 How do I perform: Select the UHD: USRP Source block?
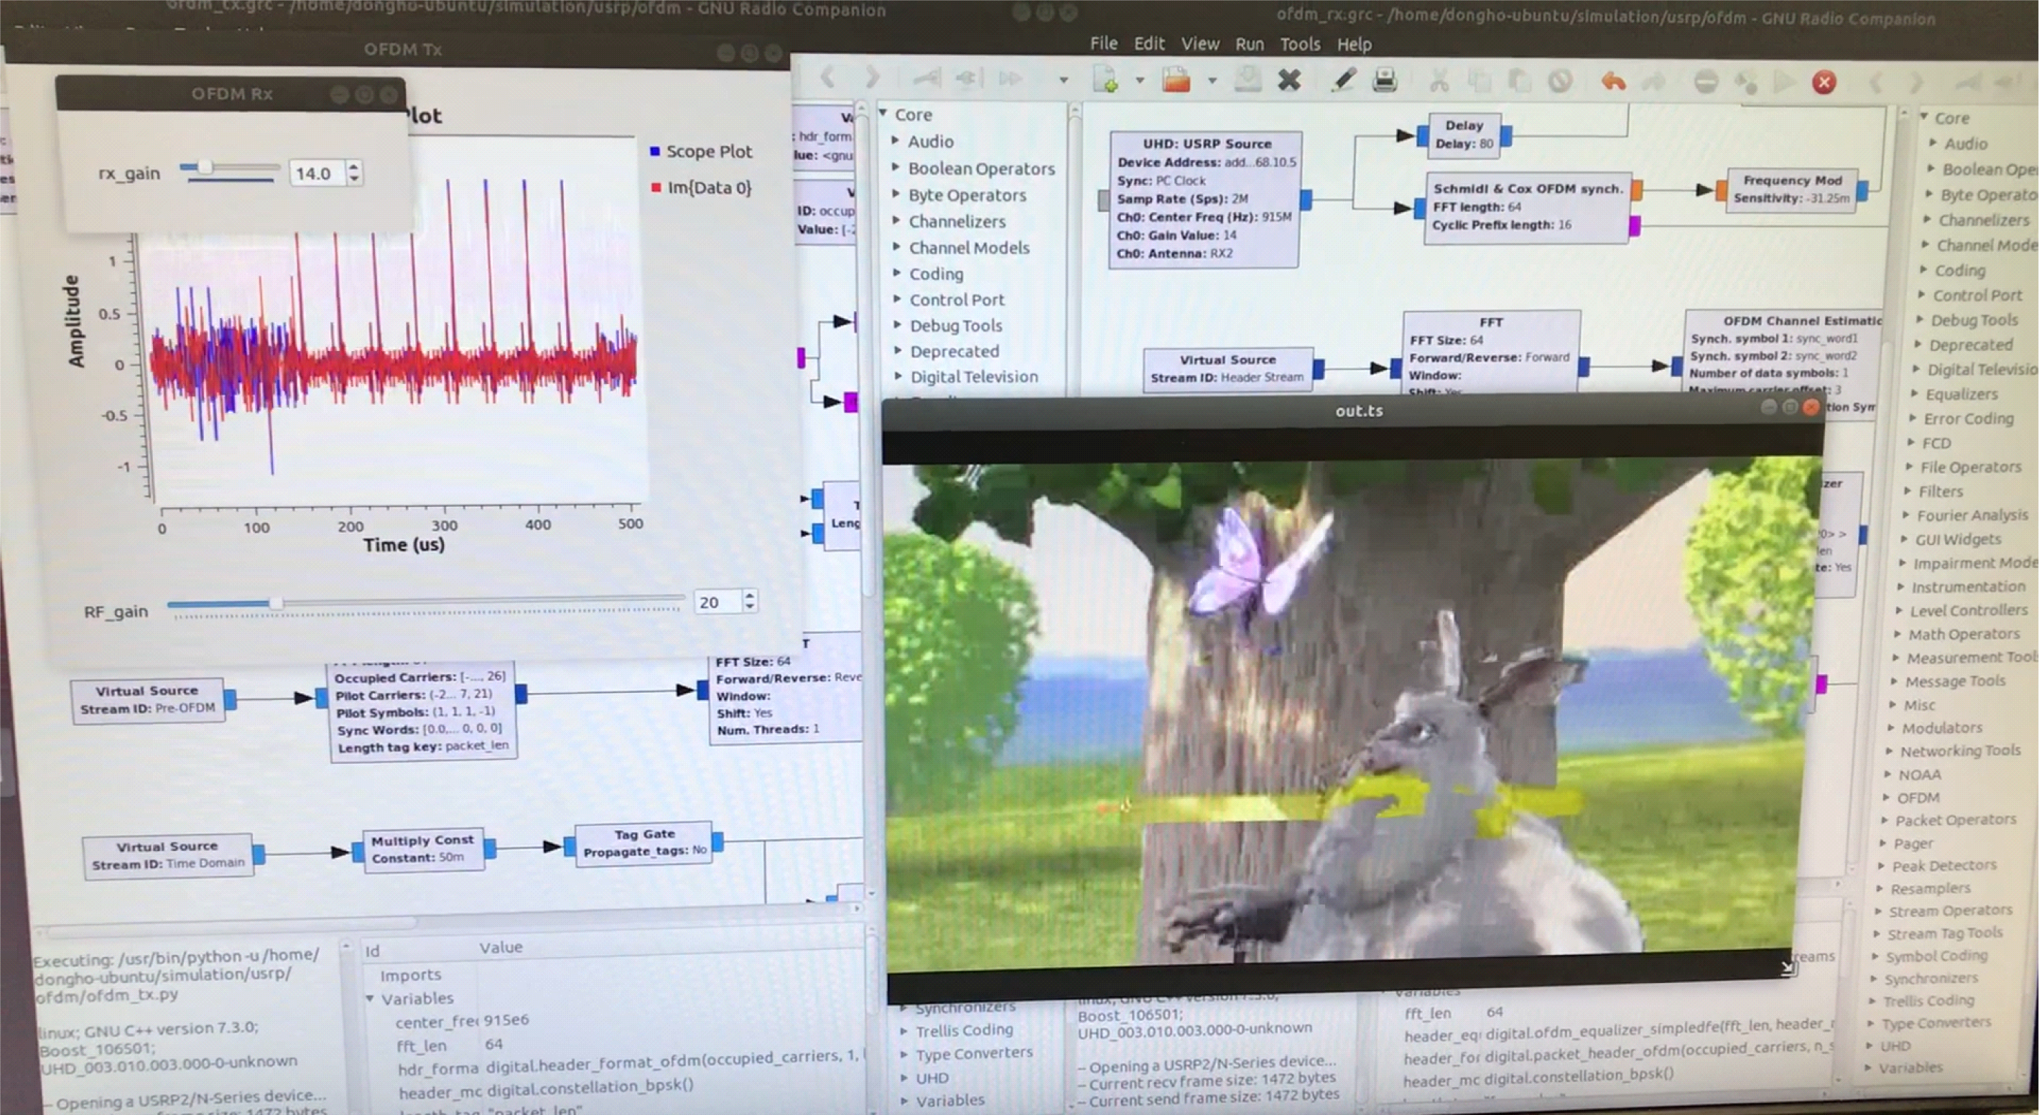tap(1204, 200)
